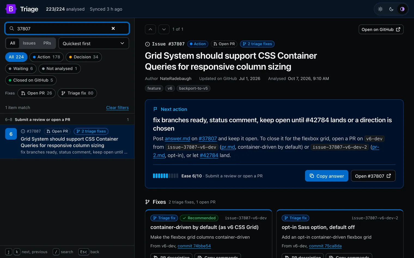Viewport: 414px width, 258px height.
Task: Filter by Closed on GitHub 5
Action: pyautogui.click(x=31, y=80)
